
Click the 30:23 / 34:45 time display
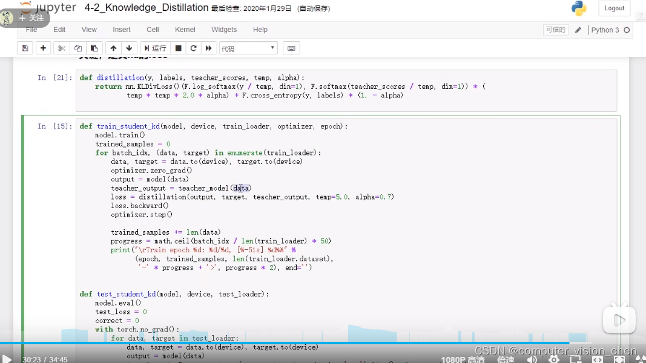(x=45, y=359)
